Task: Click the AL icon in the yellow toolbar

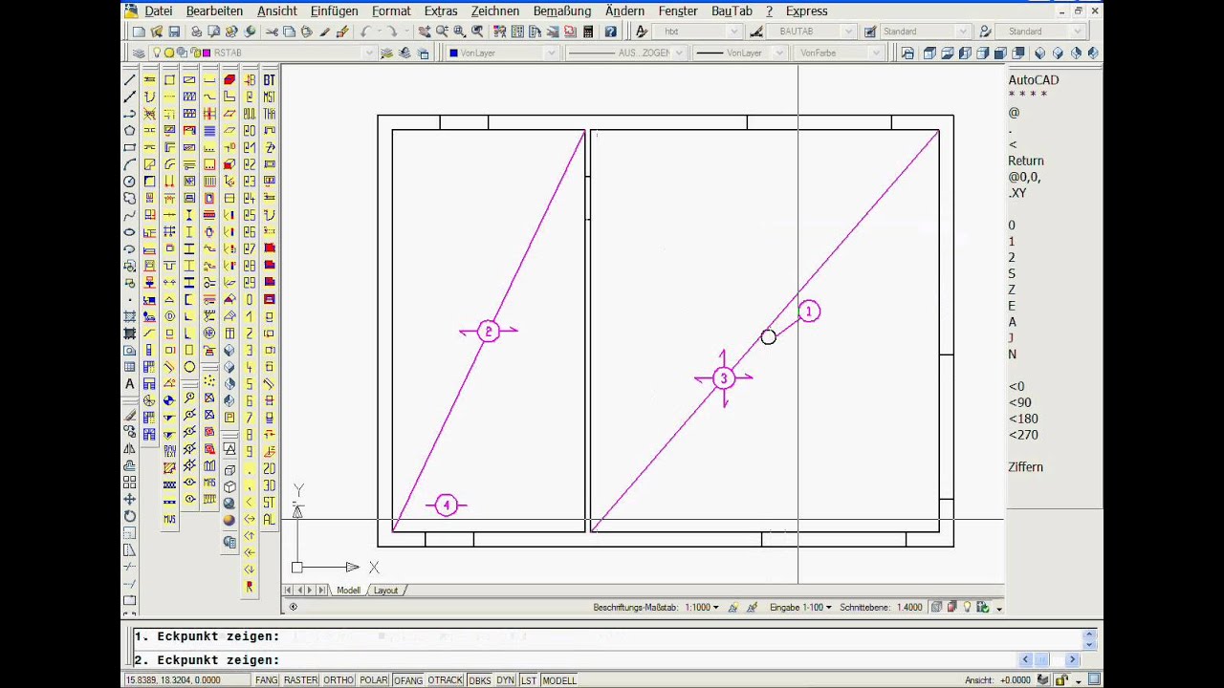Action: 269,519
